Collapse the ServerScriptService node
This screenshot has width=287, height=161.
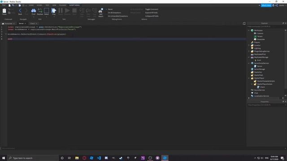[249, 63]
